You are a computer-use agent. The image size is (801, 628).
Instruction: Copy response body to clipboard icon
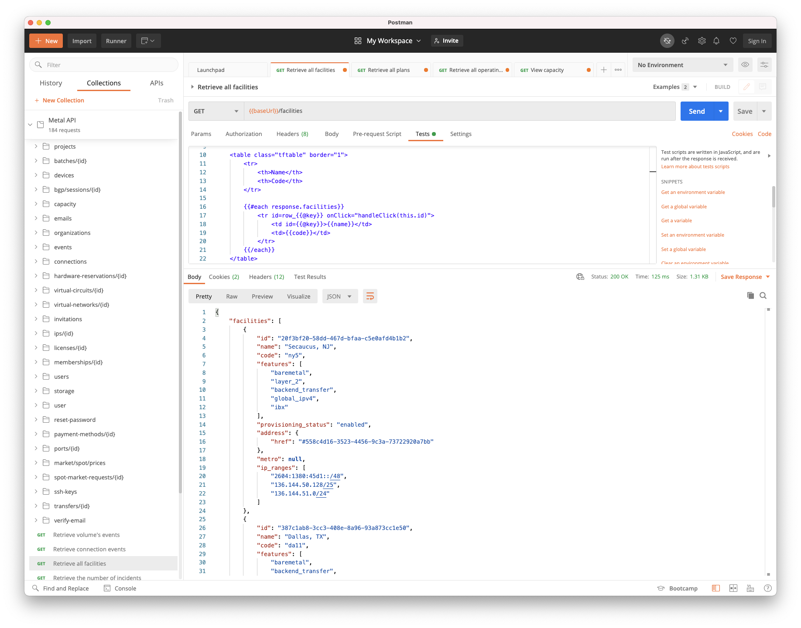coord(750,295)
